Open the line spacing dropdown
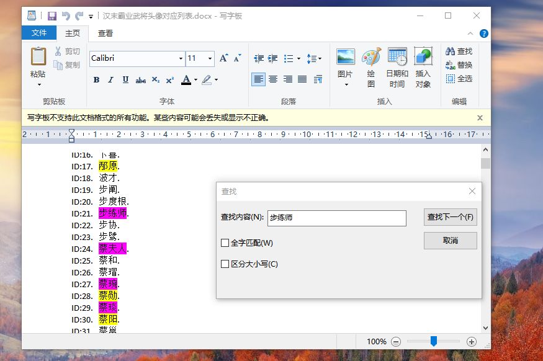Viewport: 543px width, 361px height. (x=314, y=59)
